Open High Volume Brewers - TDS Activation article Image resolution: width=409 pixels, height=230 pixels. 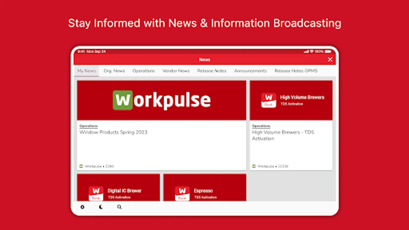point(283,135)
